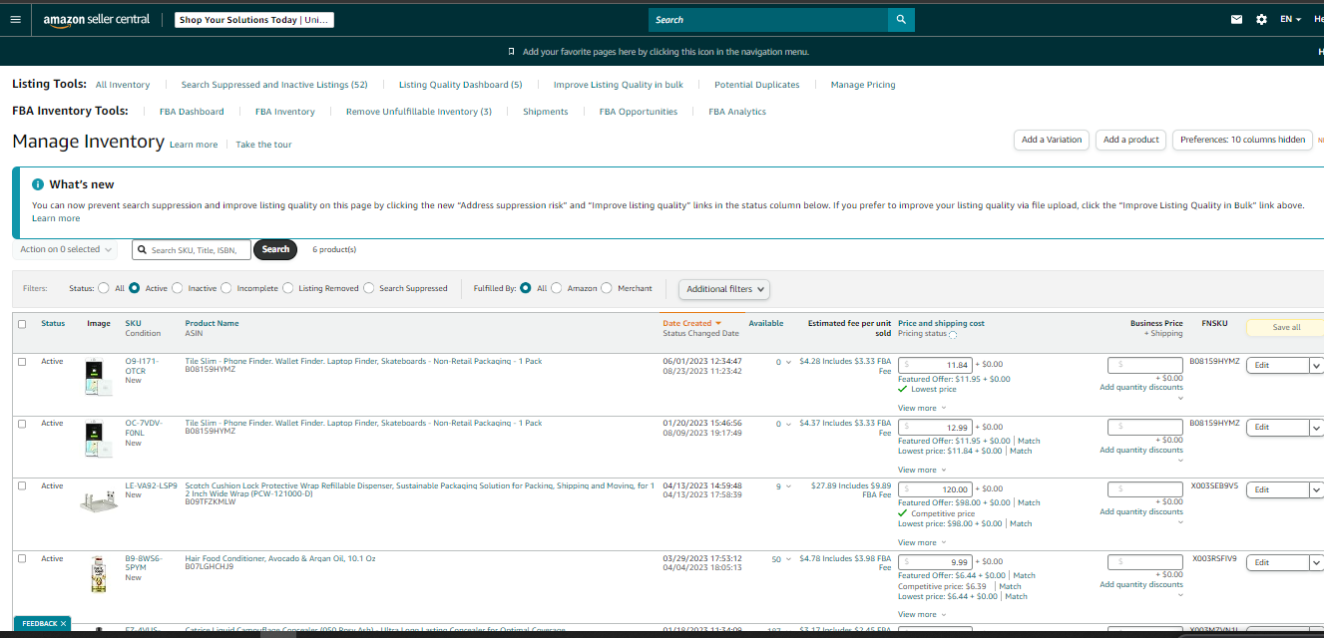1324x638 pixels.
Task: Open the settings gear icon
Action: pos(1261,19)
